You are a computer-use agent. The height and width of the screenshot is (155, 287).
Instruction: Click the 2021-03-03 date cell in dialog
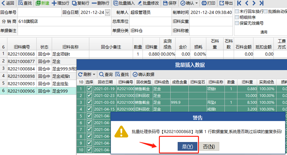pyautogui.click(x=105, y=102)
